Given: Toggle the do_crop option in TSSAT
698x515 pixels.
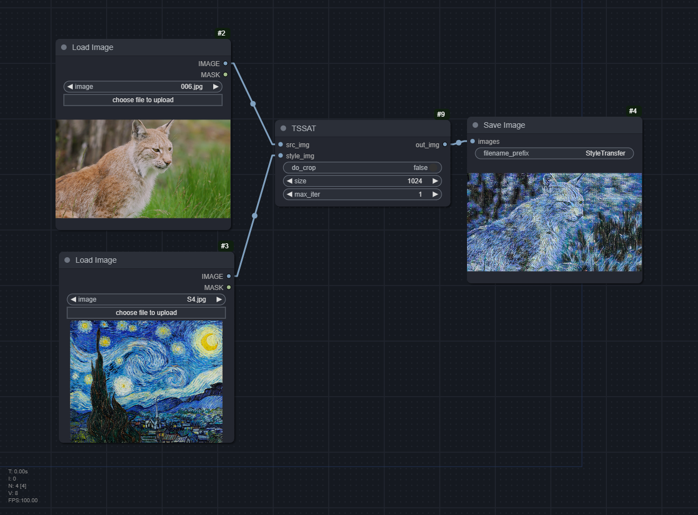Looking at the screenshot, I should pyautogui.click(x=363, y=167).
